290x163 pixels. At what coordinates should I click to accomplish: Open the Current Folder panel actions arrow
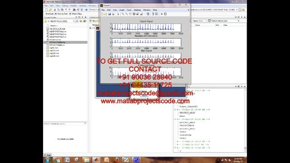coord(82,17)
